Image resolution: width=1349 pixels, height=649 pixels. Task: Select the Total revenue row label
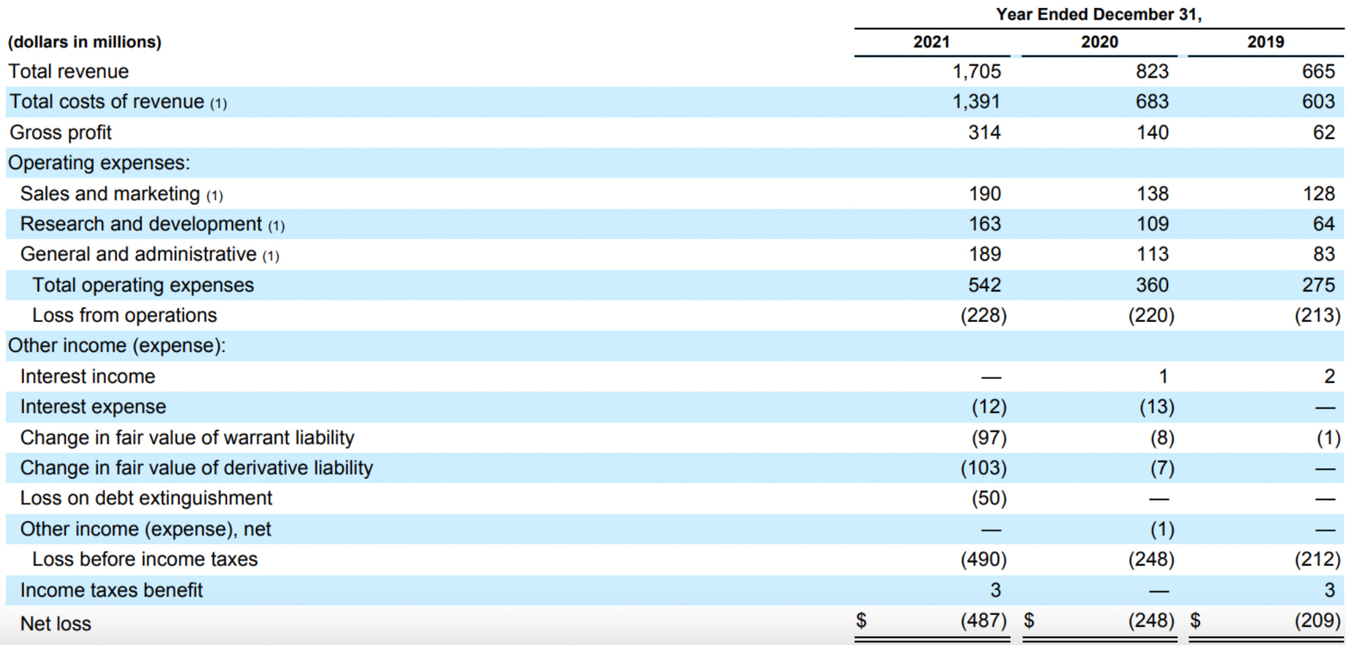click(x=68, y=72)
